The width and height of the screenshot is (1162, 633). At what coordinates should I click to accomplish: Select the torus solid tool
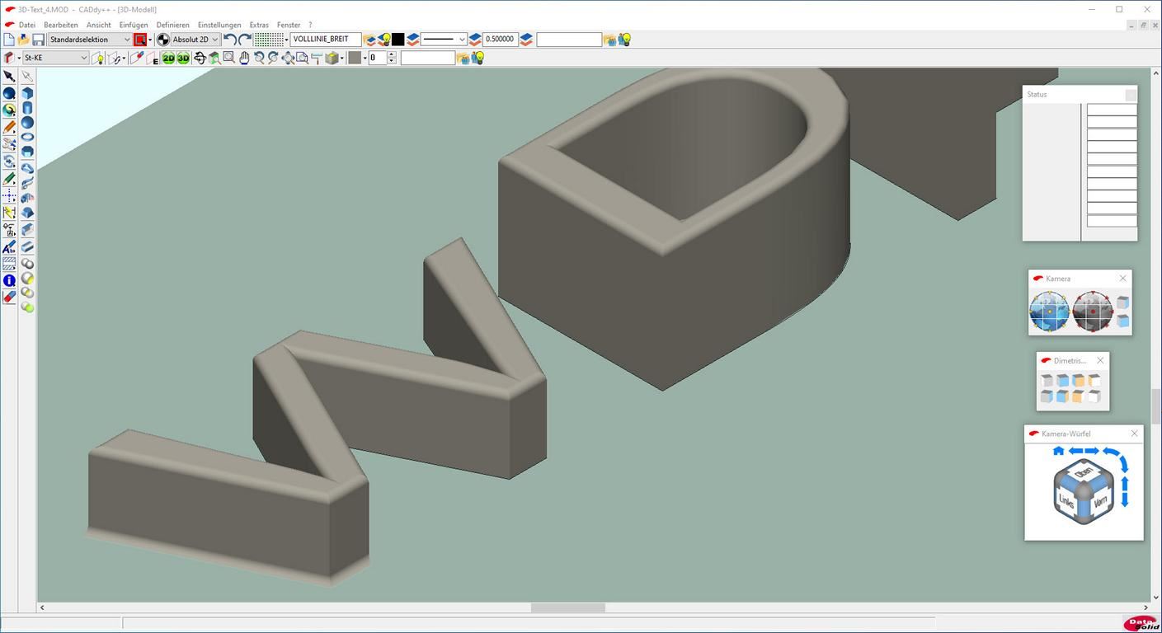click(27, 138)
